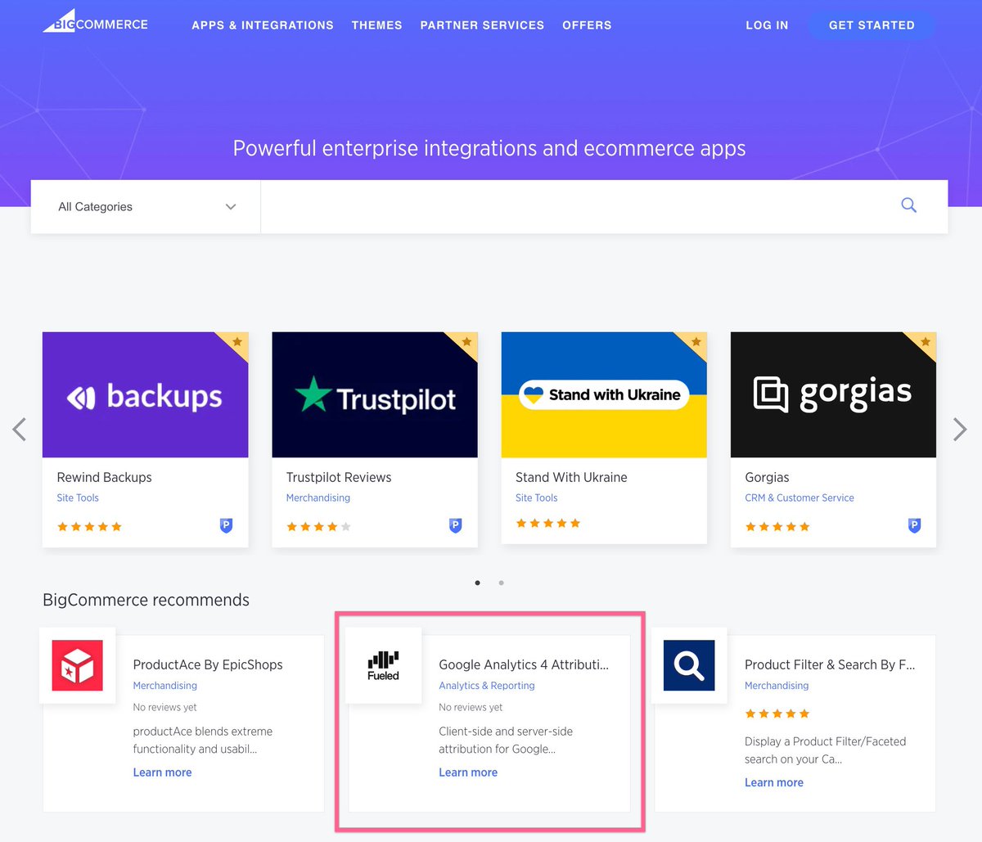Click the app search input field
Image resolution: width=982 pixels, height=842 pixels.
pos(573,207)
